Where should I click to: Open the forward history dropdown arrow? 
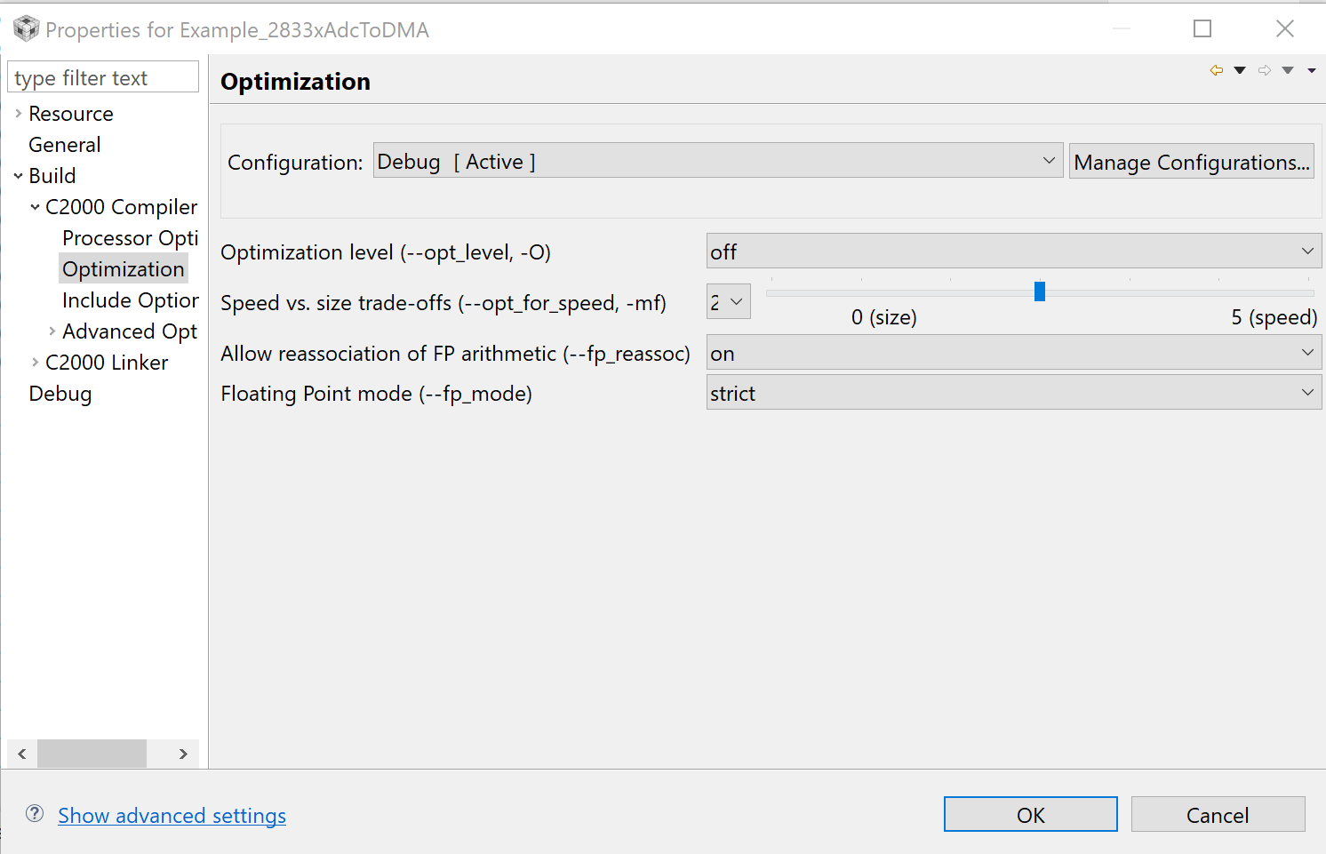point(1288,70)
